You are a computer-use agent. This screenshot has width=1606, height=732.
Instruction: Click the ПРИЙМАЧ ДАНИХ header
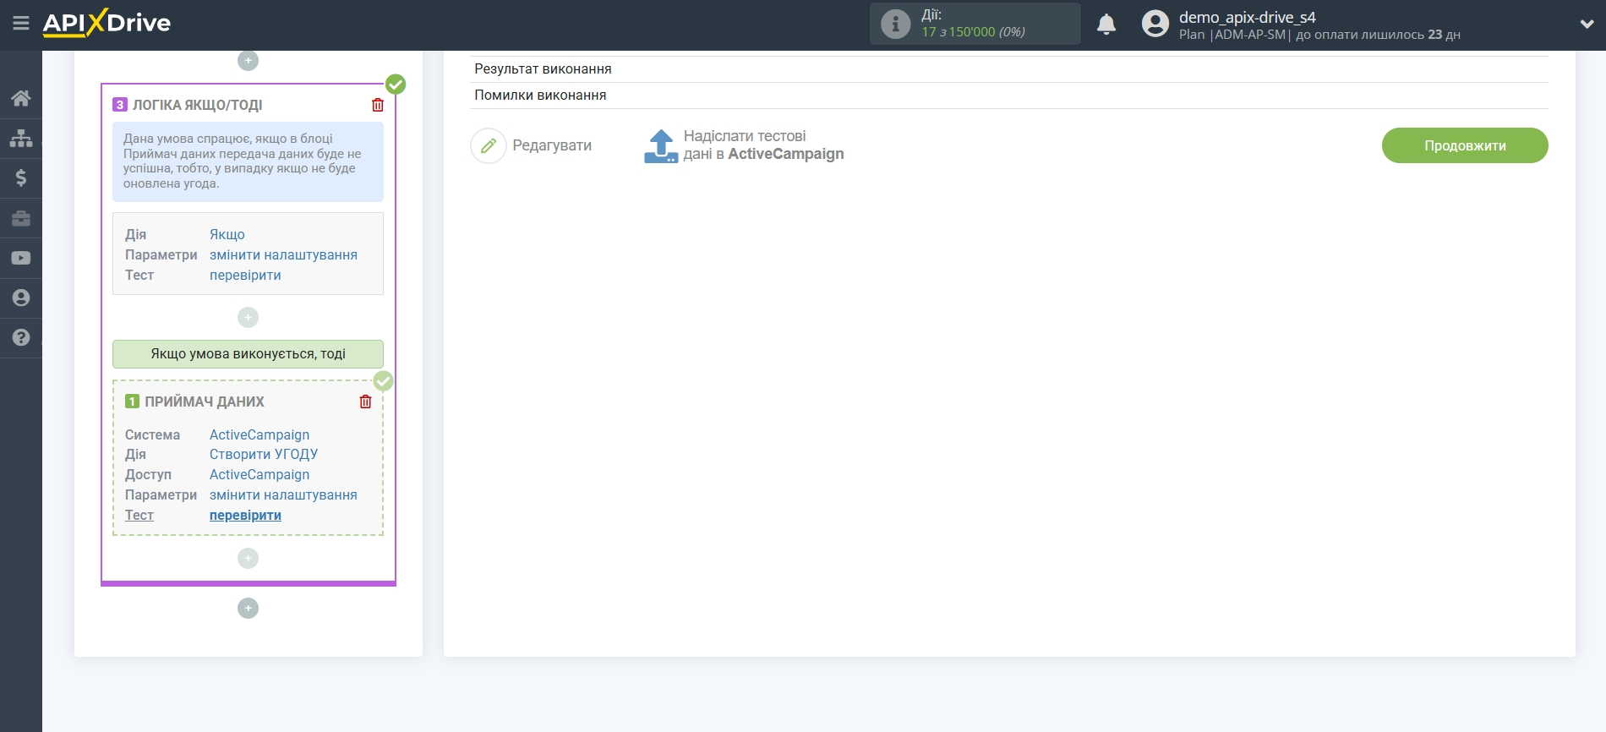tap(205, 402)
